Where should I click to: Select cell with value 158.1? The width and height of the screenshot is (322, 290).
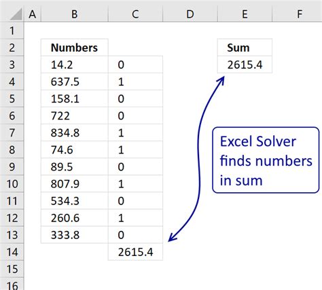(x=75, y=98)
